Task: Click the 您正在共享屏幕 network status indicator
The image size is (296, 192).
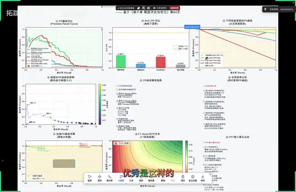Action: click(126, 8)
